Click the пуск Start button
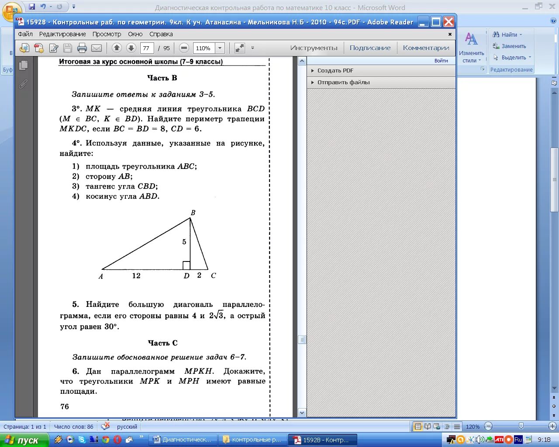Viewport: 559px width, 447px height. point(24,440)
